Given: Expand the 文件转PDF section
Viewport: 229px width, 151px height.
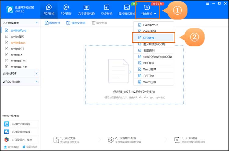Looking at the screenshot, I should click(37, 74).
